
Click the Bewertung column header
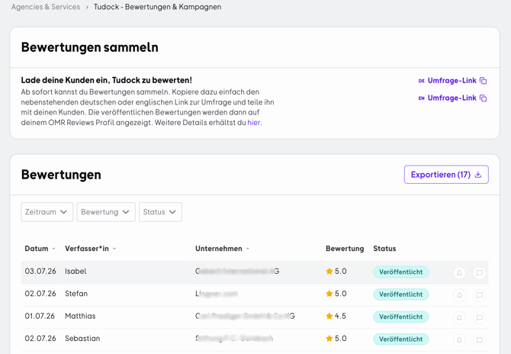[x=345, y=249]
